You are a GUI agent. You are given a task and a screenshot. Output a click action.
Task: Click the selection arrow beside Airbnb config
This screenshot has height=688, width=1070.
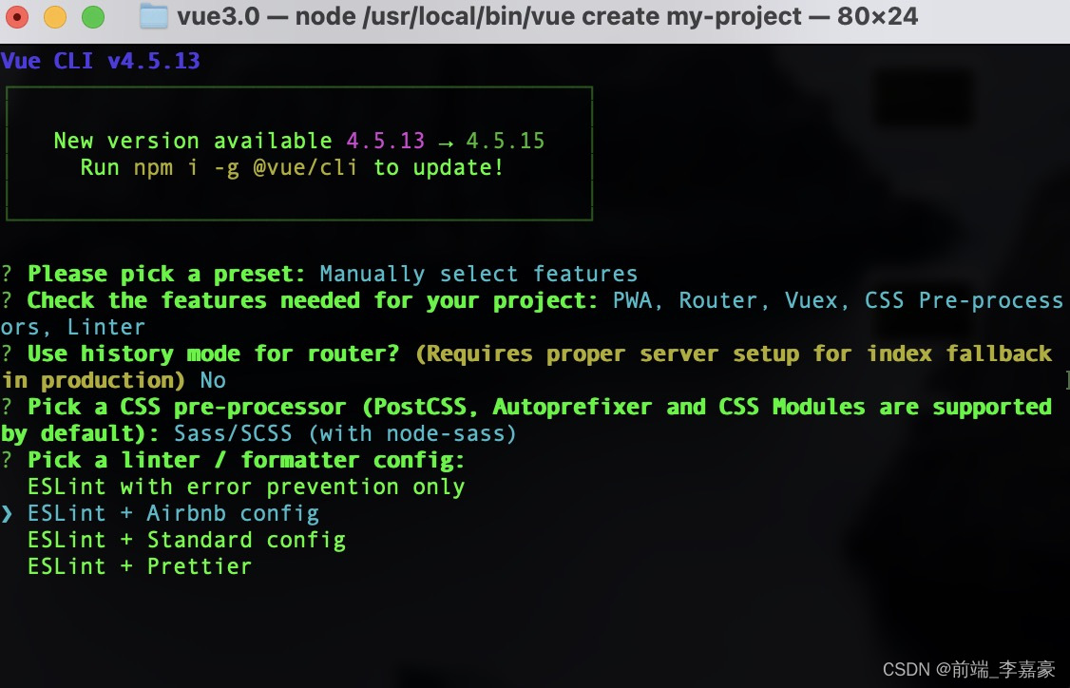pyautogui.click(x=7, y=513)
